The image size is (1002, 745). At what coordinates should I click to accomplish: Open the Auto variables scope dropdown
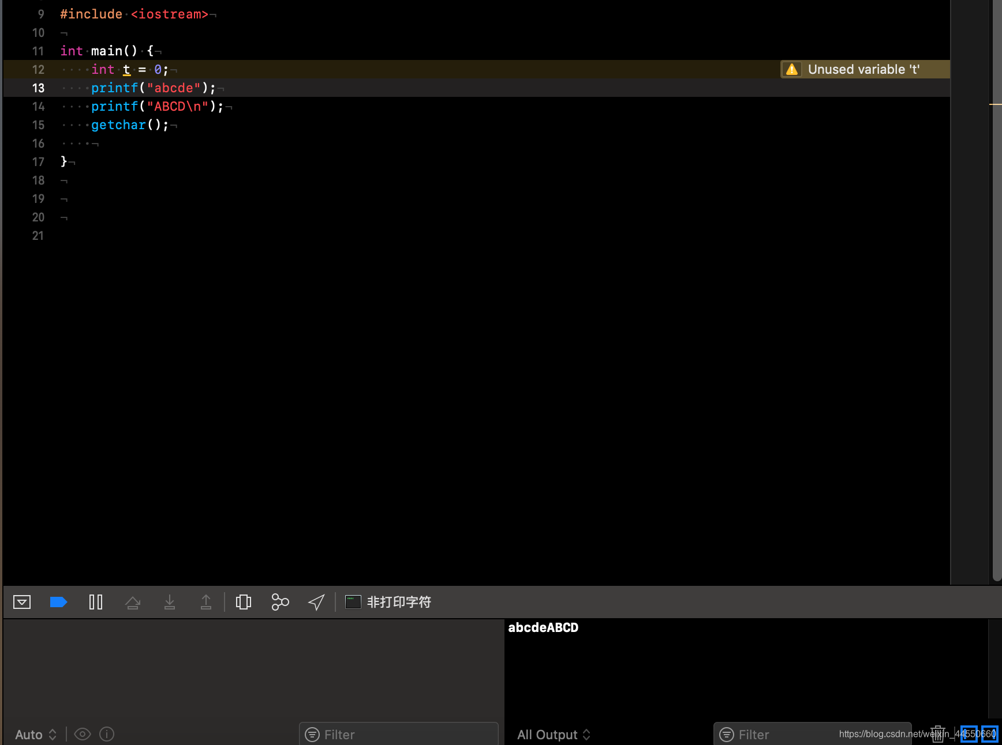coord(36,734)
